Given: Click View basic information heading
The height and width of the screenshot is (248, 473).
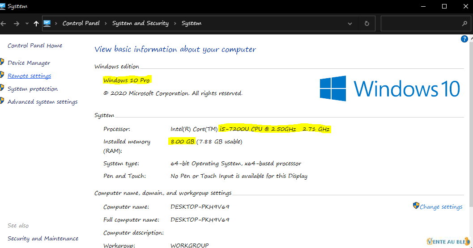Looking at the screenshot, I should [x=175, y=50].
